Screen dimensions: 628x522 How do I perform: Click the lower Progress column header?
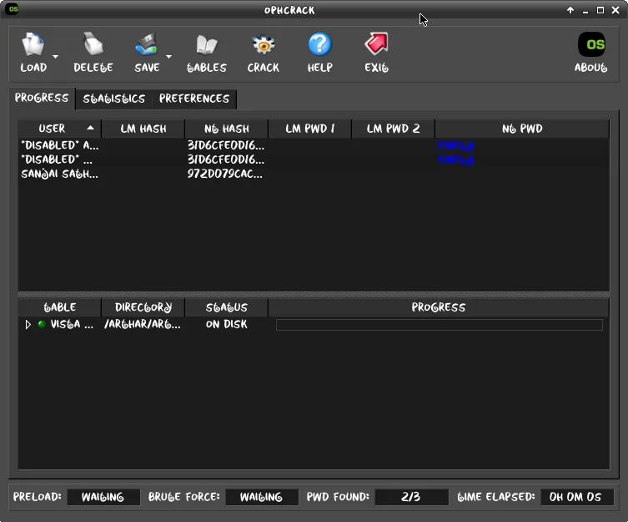click(439, 307)
